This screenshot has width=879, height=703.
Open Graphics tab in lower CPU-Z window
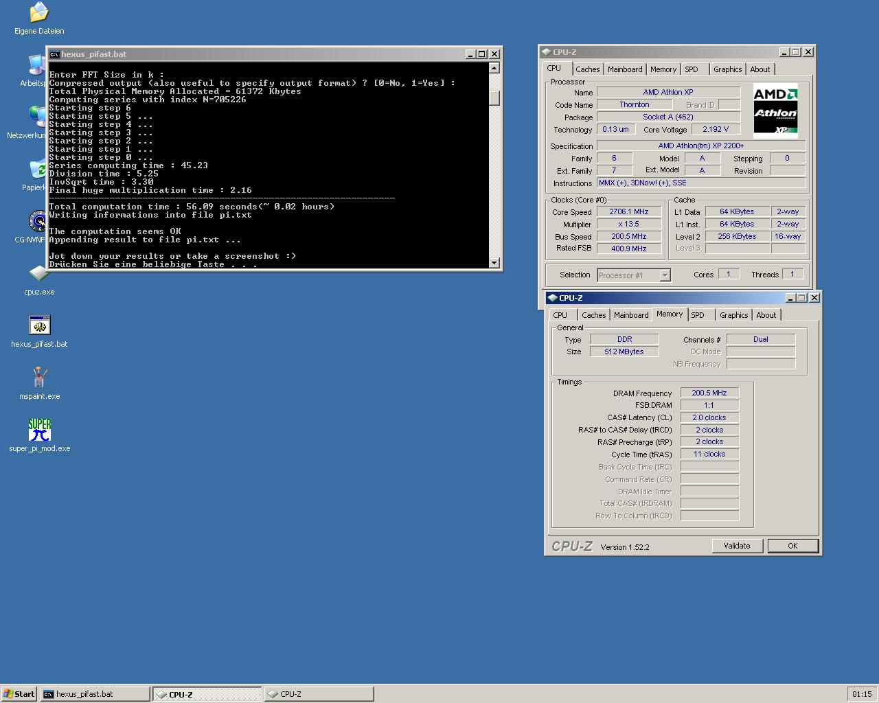pyautogui.click(x=733, y=315)
